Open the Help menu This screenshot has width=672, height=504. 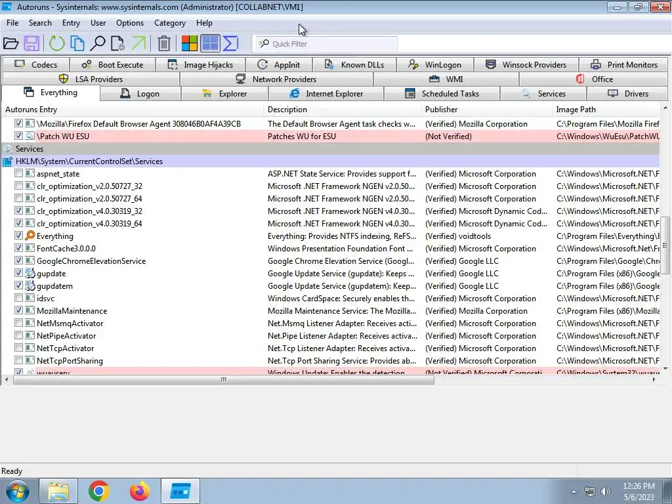pos(205,23)
